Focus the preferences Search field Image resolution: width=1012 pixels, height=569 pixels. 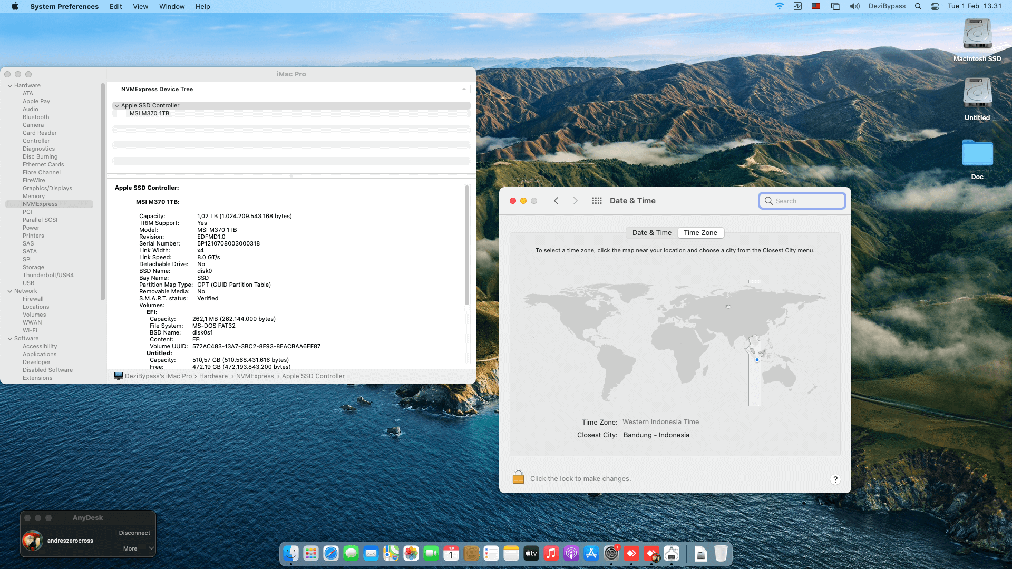(806, 201)
